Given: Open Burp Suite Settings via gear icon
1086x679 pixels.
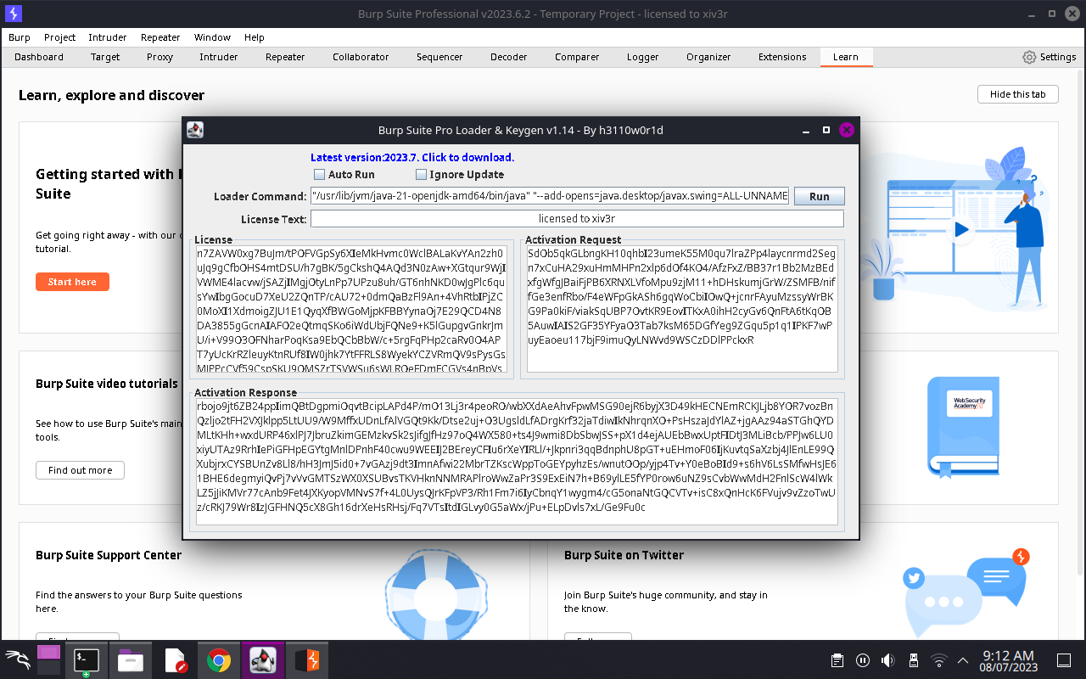Looking at the screenshot, I should pos(1029,57).
